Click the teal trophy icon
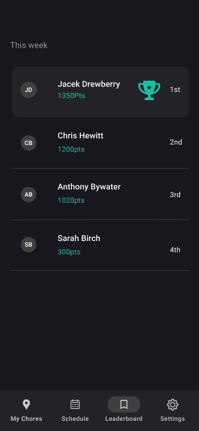Image resolution: width=199 pixels, height=431 pixels. 149,90
